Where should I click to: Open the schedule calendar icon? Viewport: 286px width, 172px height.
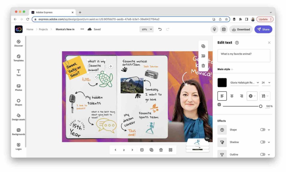coord(223,29)
